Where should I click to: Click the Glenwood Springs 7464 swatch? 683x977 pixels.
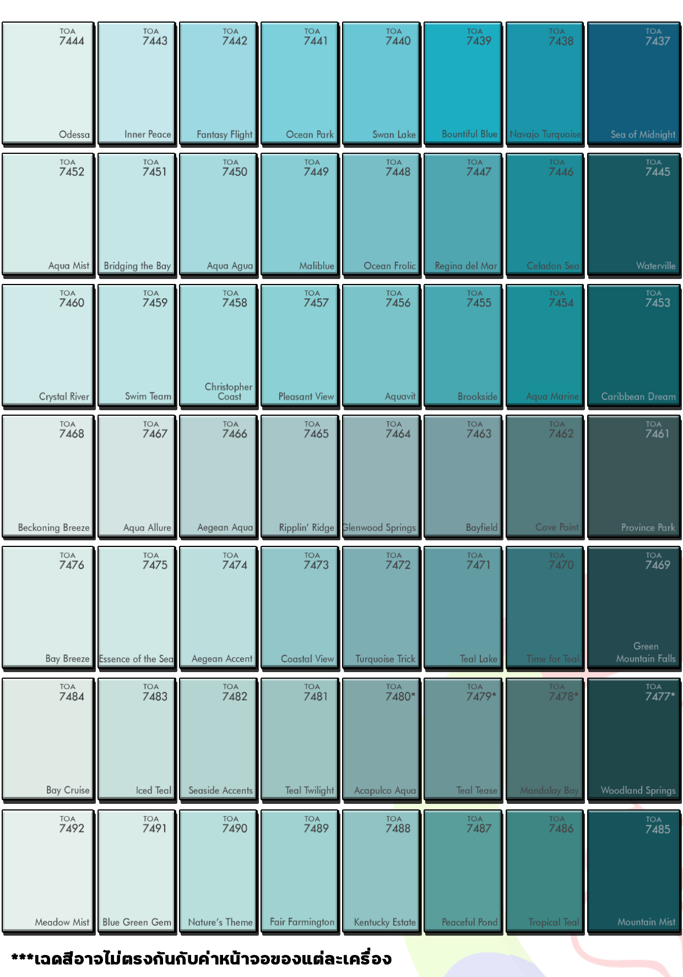381,476
